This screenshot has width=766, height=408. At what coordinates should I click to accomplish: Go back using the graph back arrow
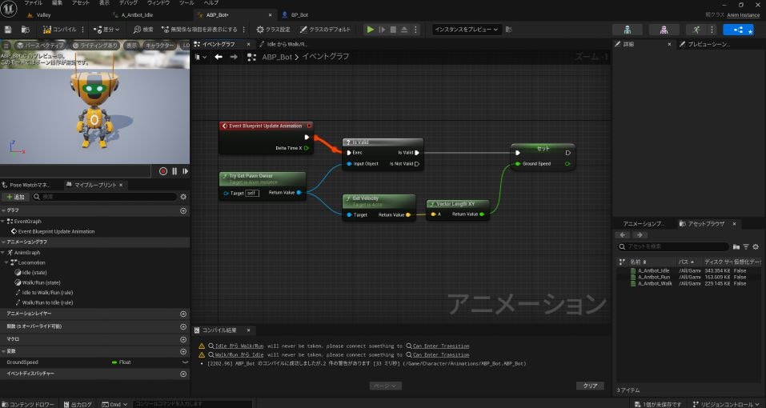pos(219,57)
